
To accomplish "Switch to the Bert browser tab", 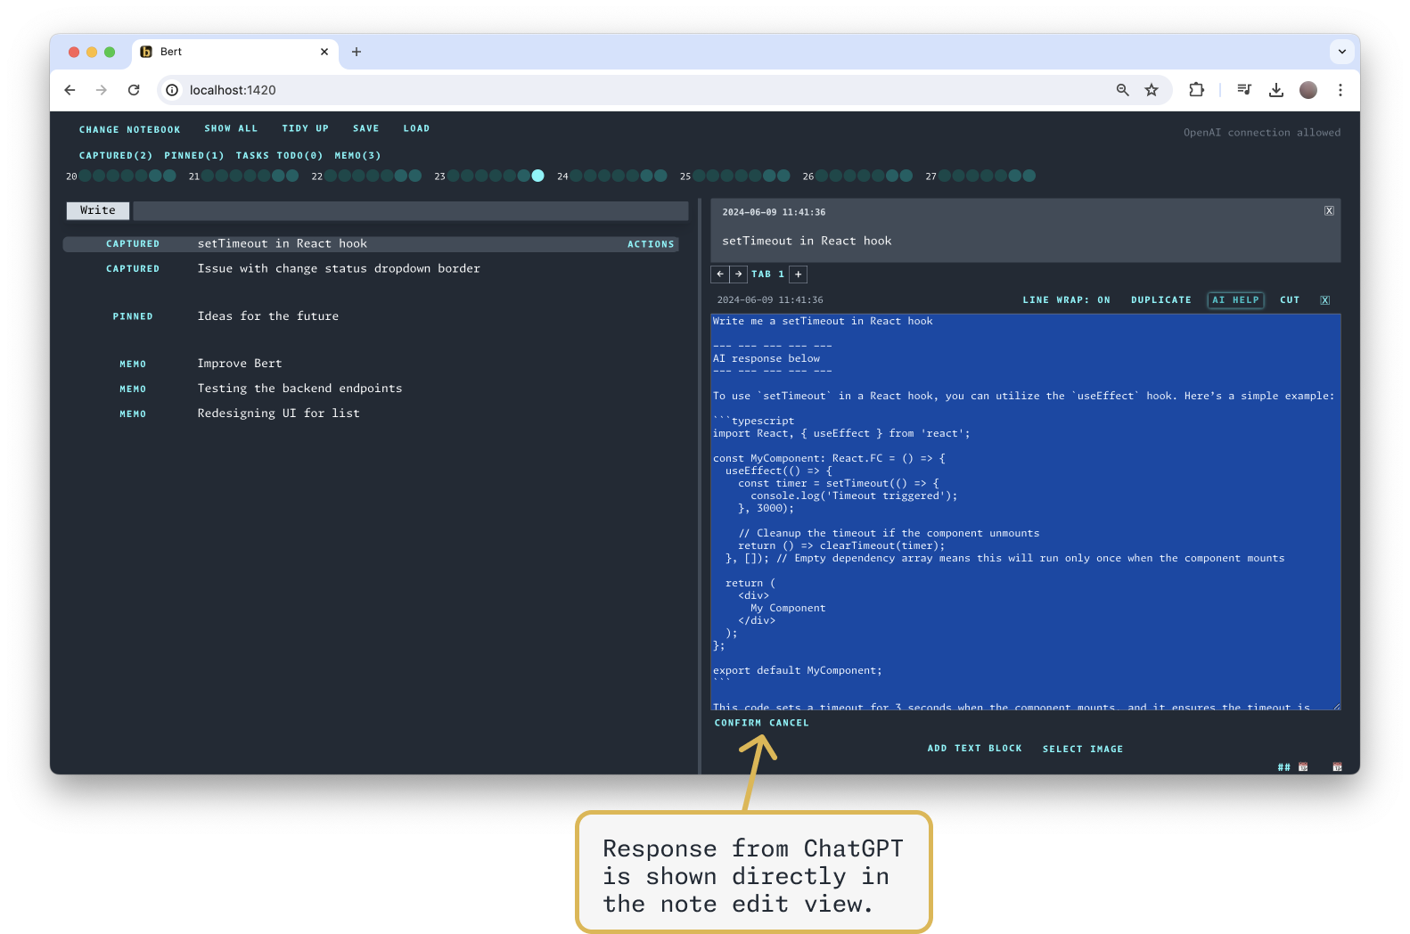I will click(235, 52).
